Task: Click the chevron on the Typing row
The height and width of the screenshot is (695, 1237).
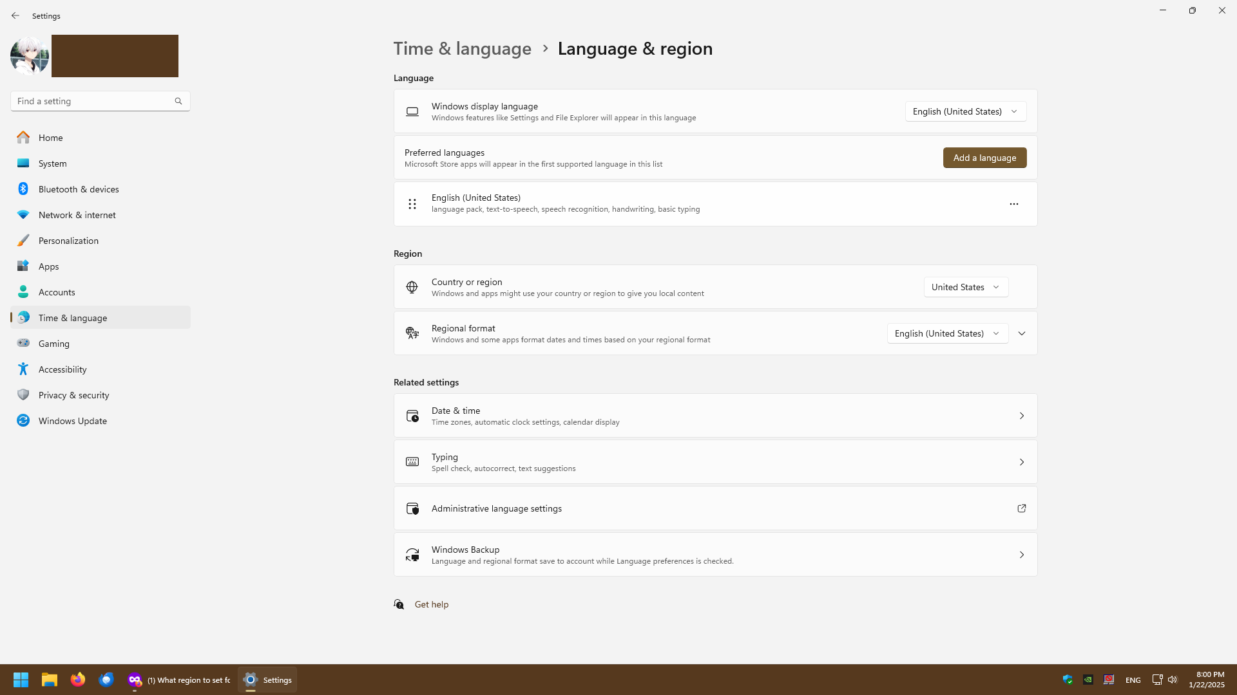Action: [x=1022, y=462]
